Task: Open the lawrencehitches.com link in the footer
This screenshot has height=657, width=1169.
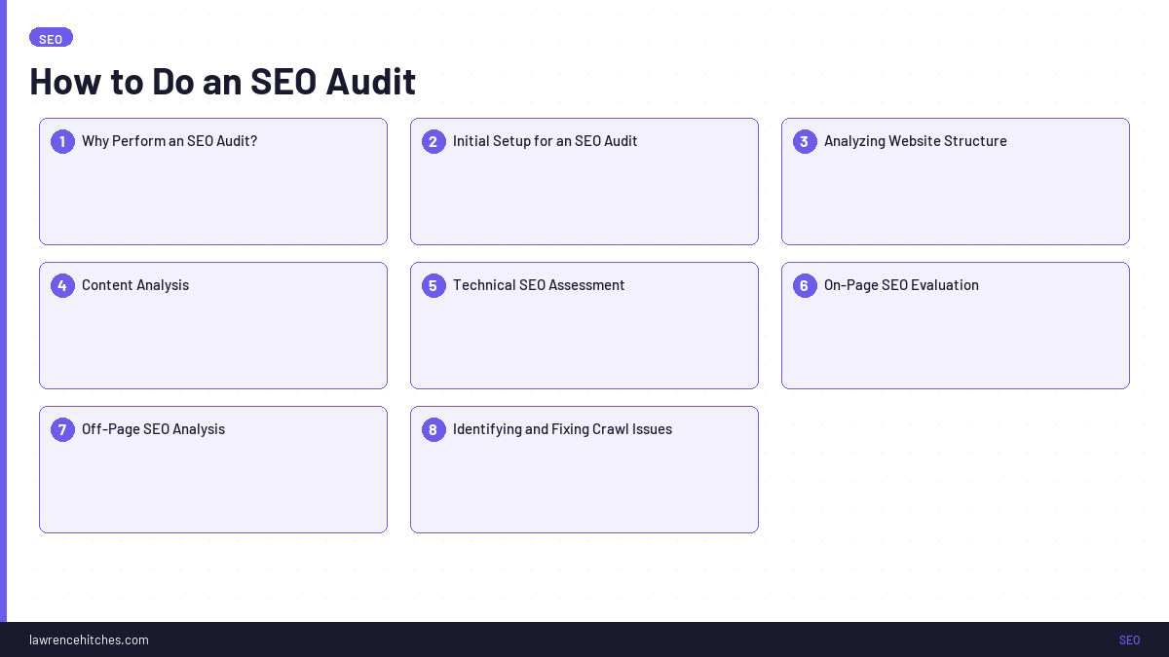Action: click(x=89, y=639)
